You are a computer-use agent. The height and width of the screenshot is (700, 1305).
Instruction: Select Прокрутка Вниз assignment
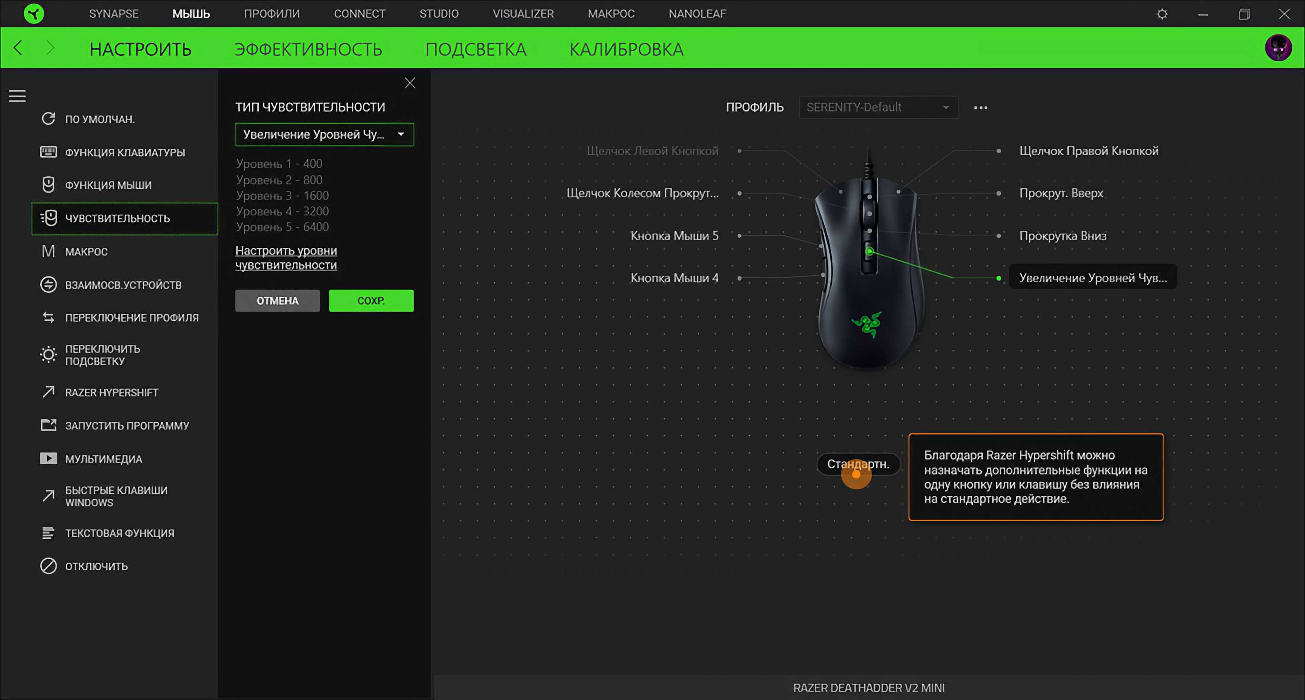pos(1062,236)
